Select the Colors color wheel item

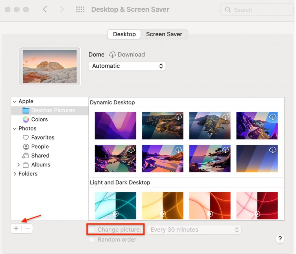[x=26, y=119]
